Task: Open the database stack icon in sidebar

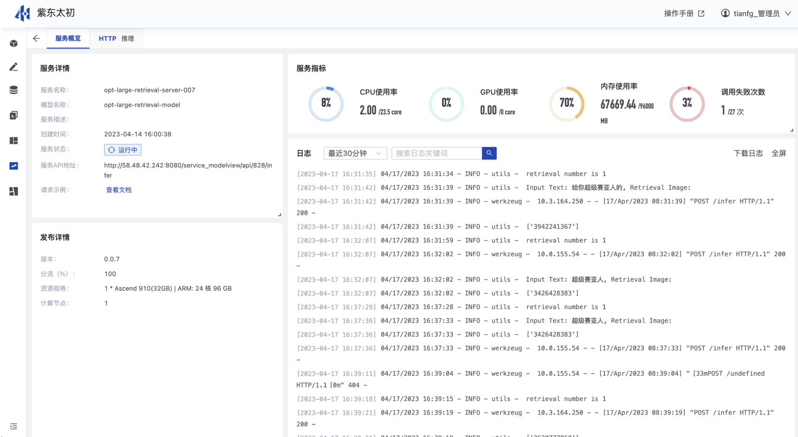Action: [14, 90]
